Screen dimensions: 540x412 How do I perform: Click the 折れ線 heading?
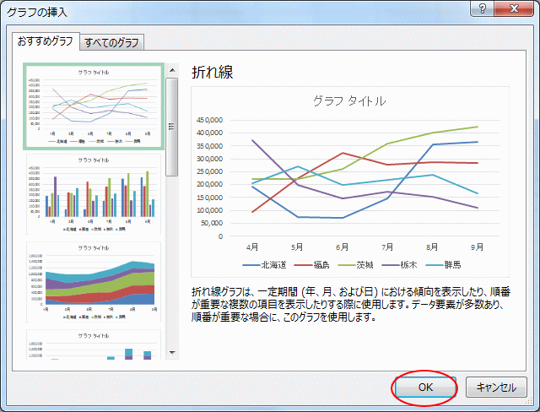point(212,73)
